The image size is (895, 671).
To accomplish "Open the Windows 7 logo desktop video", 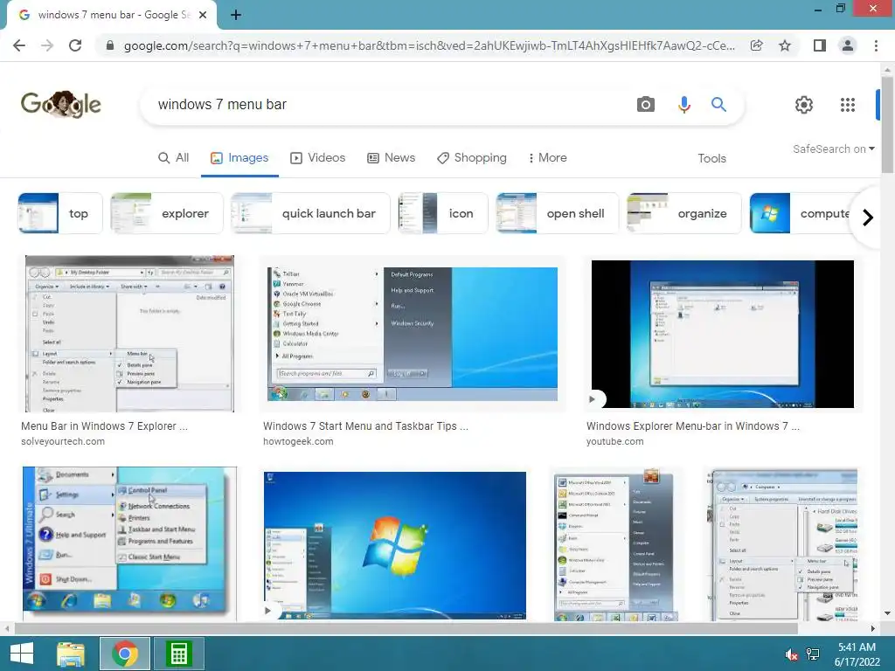I will click(395, 545).
